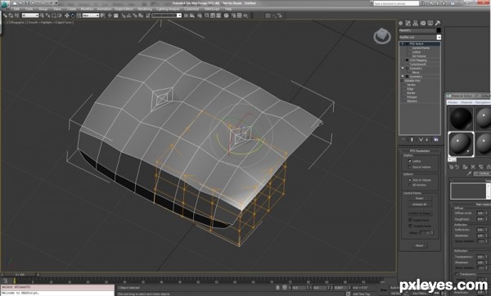Click the Animate All button
The height and width of the screenshot is (296, 491).
[x=420, y=204]
